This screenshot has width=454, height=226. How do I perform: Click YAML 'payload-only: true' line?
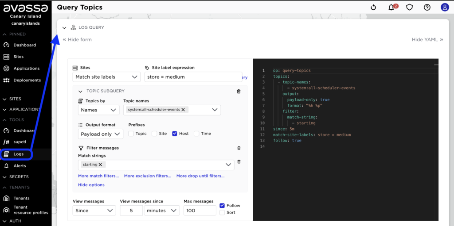[309, 100]
